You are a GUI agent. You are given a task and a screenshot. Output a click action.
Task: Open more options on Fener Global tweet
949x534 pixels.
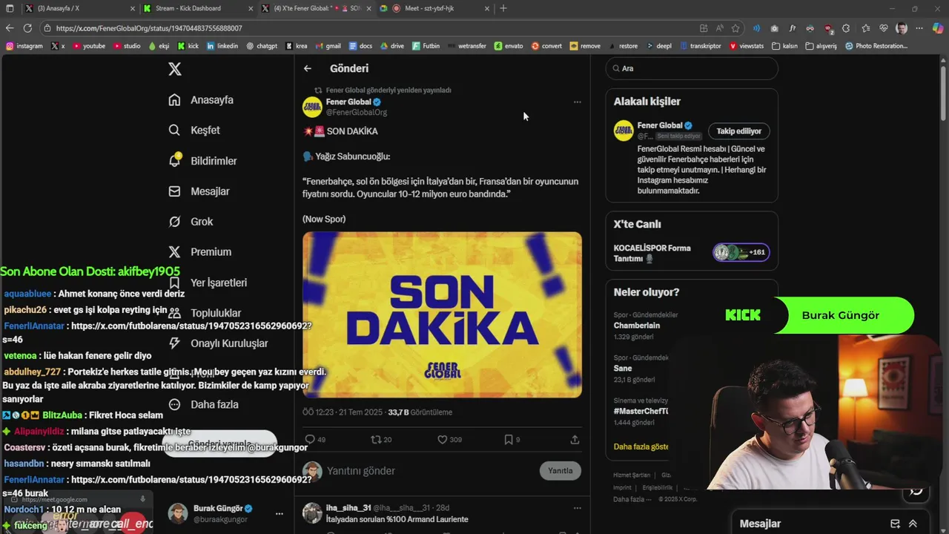click(x=577, y=102)
